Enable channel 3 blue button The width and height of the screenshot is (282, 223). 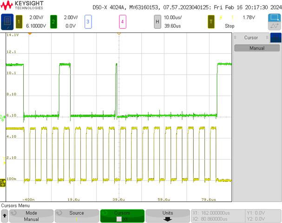[x=88, y=22]
